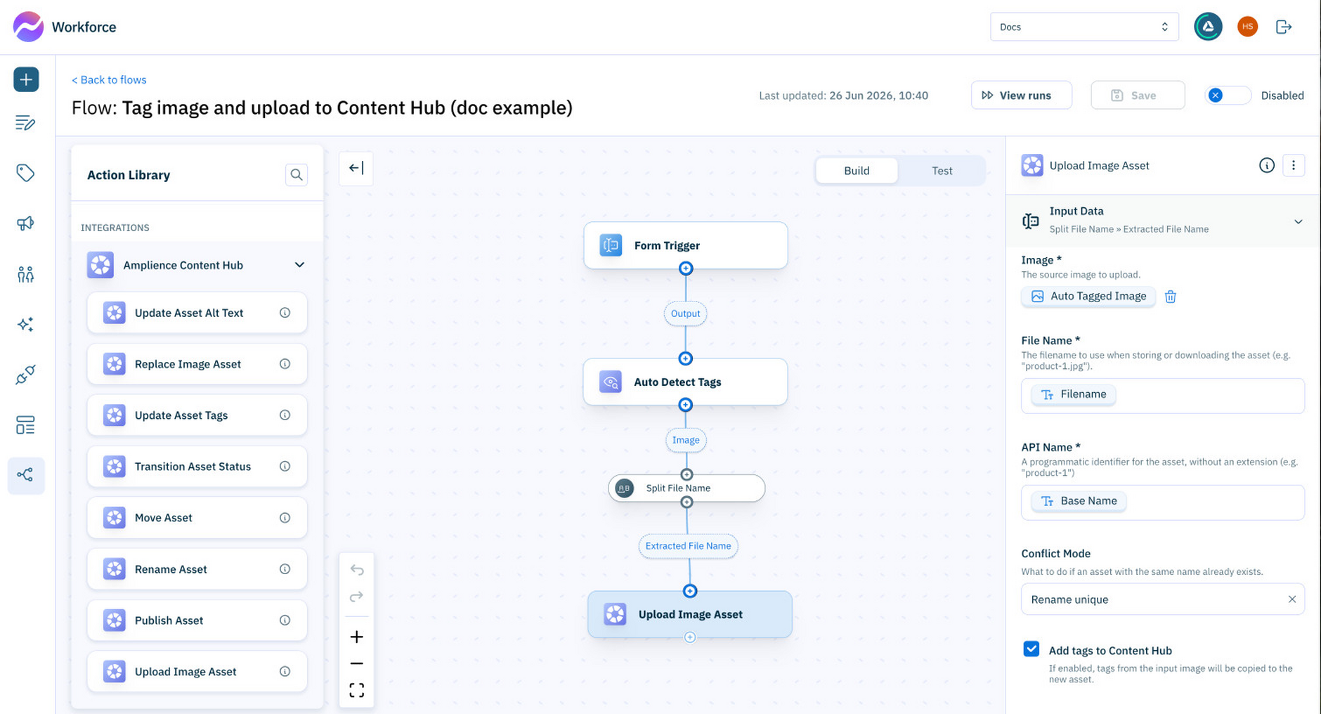The width and height of the screenshot is (1321, 714).
Task: Show info for Update Asset Tags
Action: [x=285, y=415]
